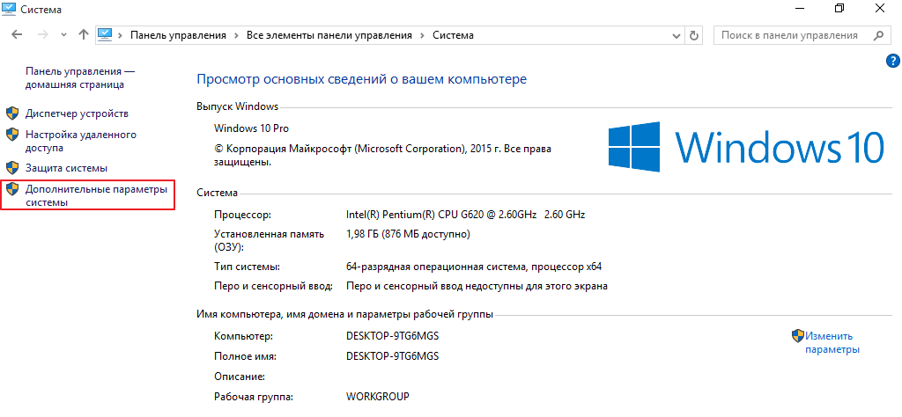Click the magnifier icon in the search box
This screenshot has height=417, width=902.
click(877, 35)
